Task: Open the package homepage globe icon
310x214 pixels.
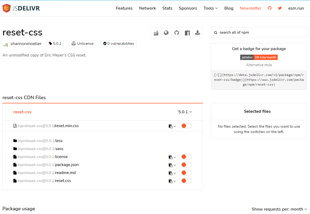Action: click(166, 33)
